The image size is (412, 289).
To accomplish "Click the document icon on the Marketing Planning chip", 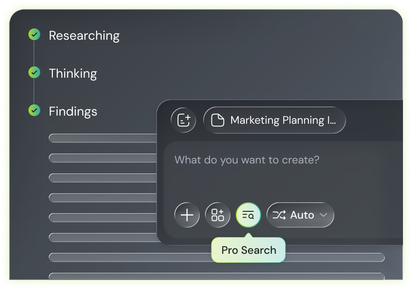I will point(218,120).
